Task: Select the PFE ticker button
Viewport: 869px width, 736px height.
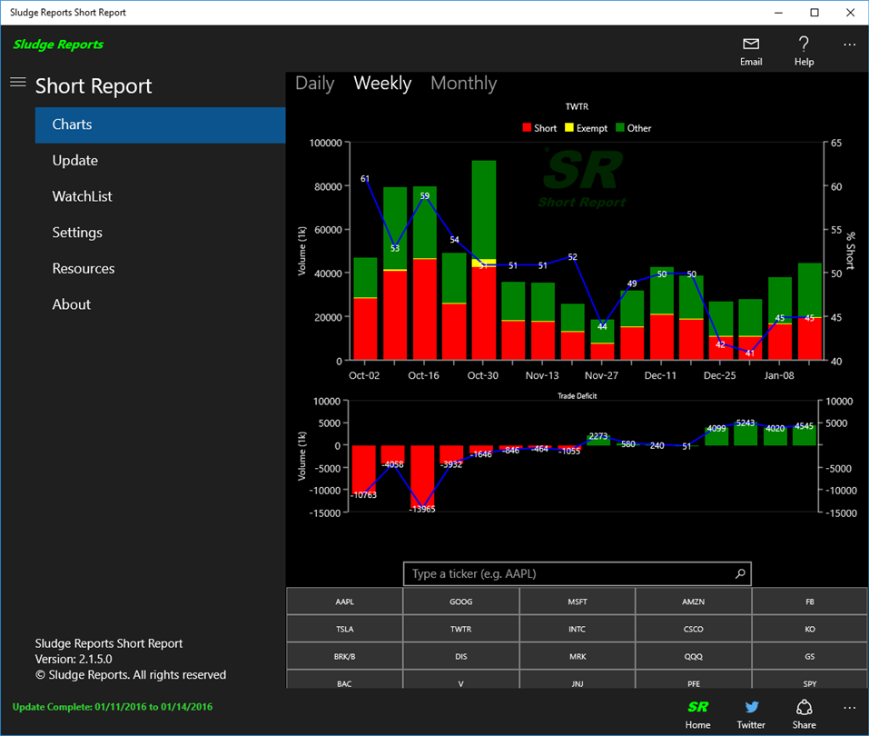Action: click(694, 680)
